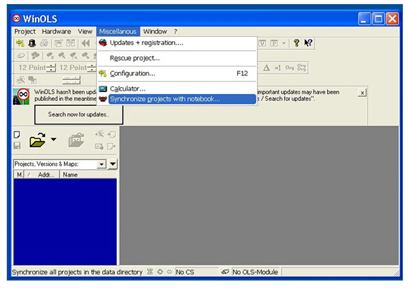Expand the small toolbar dropdown arrow near help
This screenshot has height=288, width=409.
tap(284, 43)
